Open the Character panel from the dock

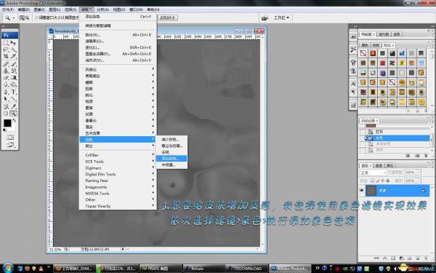tap(353, 83)
